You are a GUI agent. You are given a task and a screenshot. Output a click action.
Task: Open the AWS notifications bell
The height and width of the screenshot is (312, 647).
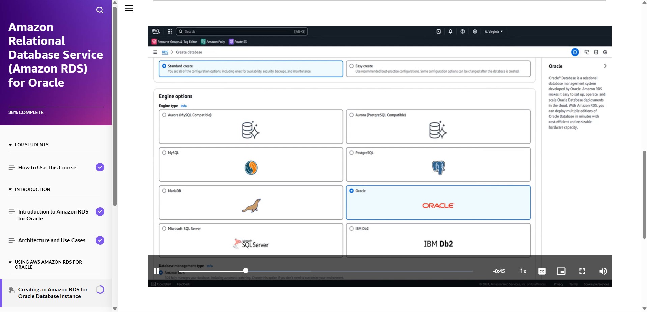450,32
